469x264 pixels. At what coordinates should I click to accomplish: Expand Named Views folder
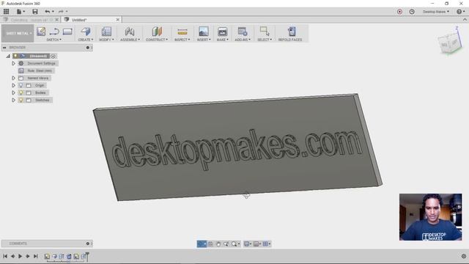(x=13, y=78)
